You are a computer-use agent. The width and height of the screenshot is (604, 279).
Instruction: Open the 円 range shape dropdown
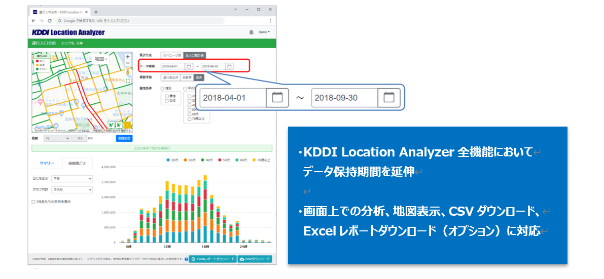(x=57, y=138)
